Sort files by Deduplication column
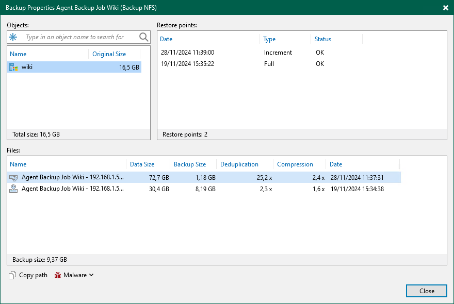 tap(239, 164)
